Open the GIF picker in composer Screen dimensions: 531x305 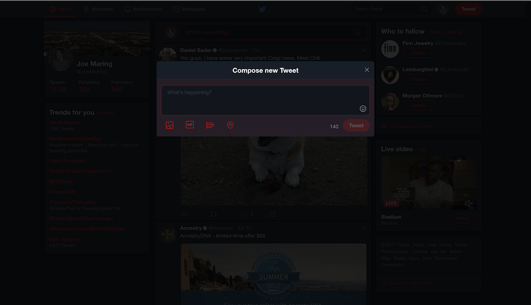(190, 125)
